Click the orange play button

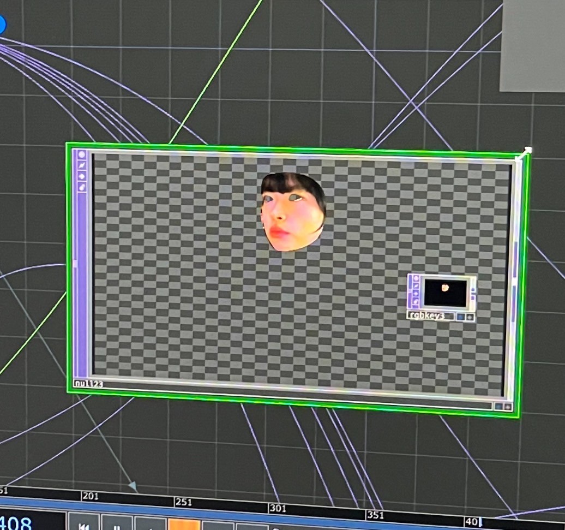tap(184, 524)
